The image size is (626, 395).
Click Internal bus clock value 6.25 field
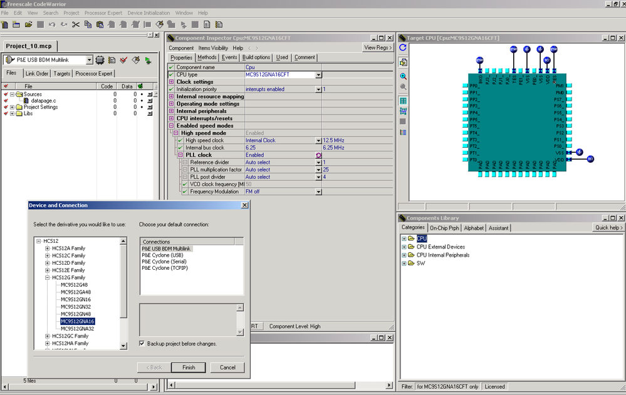pyautogui.click(x=283, y=148)
